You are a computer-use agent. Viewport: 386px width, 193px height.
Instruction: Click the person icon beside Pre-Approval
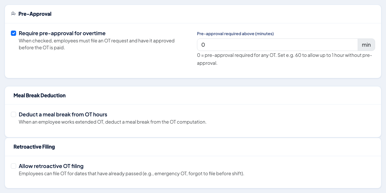tap(13, 14)
